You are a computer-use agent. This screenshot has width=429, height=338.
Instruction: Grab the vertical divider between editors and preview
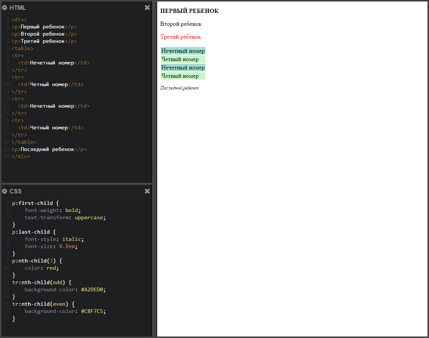(x=154, y=170)
